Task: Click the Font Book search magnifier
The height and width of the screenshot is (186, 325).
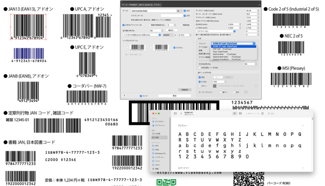Action: pos(269,114)
